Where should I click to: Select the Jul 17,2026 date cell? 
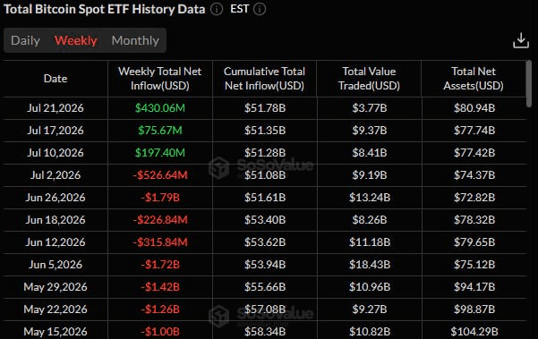pos(56,131)
